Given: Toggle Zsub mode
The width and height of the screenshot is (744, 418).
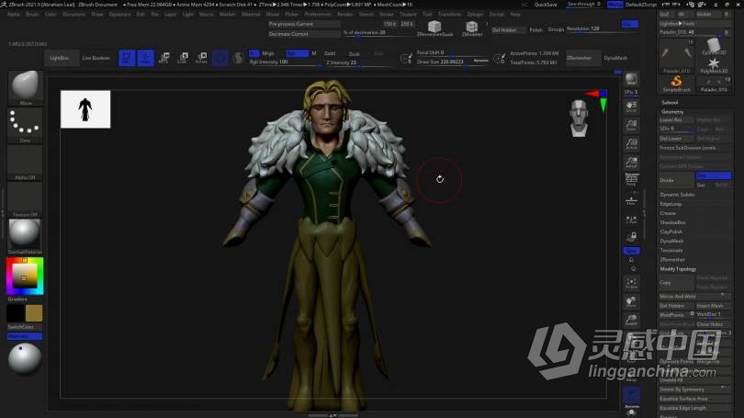Looking at the screenshot, I should [354, 53].
